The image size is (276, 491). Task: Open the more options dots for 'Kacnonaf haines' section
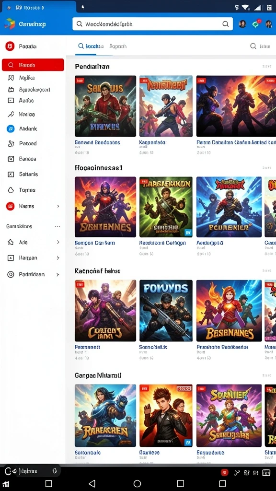(266, 271)
